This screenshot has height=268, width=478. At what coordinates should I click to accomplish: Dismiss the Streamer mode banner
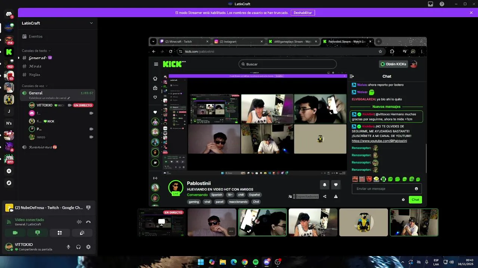pyautogui.click(x=471, y=13)
